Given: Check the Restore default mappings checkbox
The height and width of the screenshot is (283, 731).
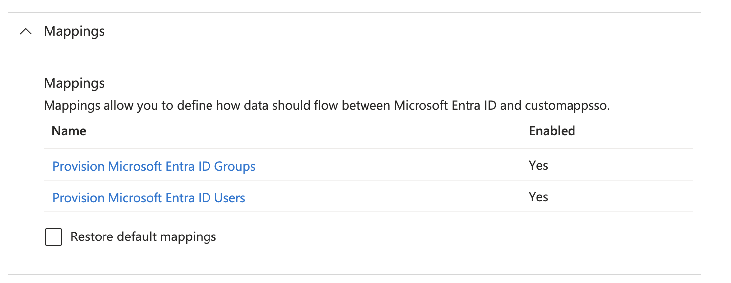Looking at the screenshot, I should click(x=53, y=237).
